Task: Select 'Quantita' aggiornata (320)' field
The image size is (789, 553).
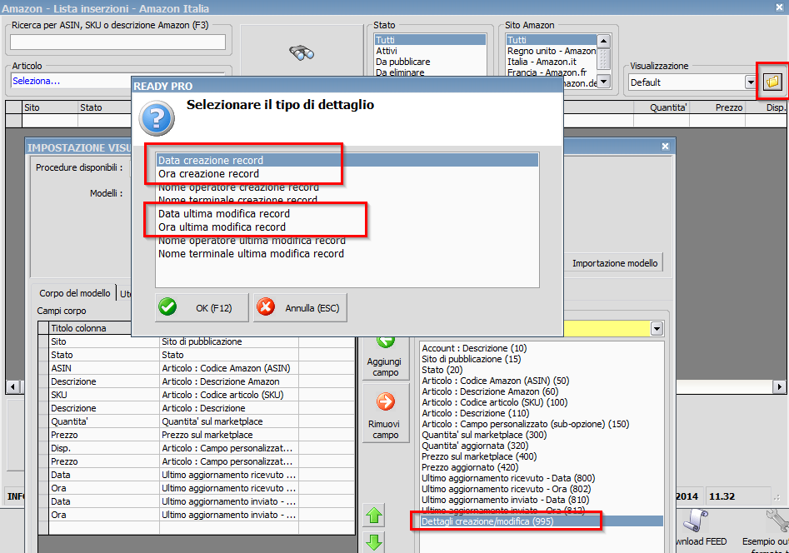Action: (x=542, y=446)
